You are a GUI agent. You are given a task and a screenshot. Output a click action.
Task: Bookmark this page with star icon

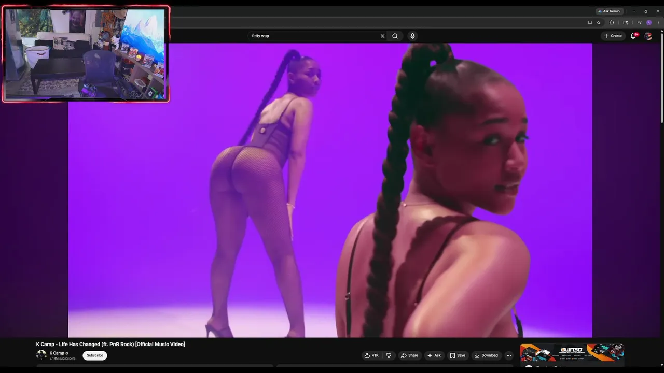pos(598,22)
